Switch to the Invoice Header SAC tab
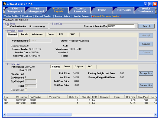The height and width of the screenshot is (120, 159). point(73,34)
